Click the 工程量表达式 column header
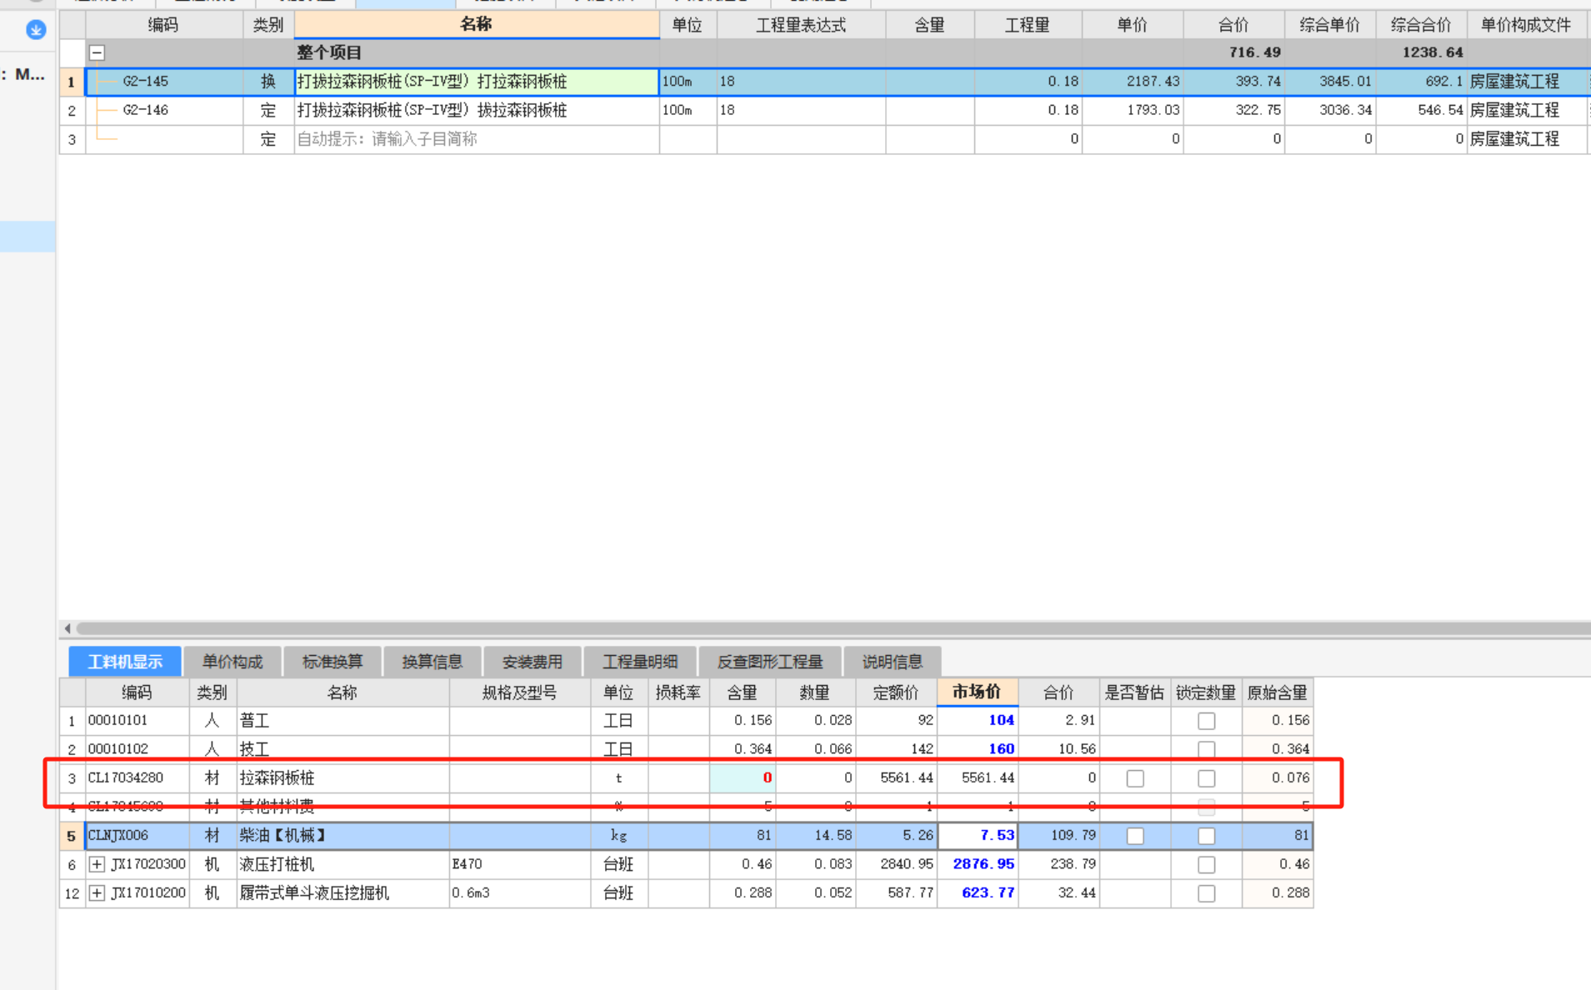Image resolution: width=1591 pixels, height=990 pixels. (x=801, y=25)
